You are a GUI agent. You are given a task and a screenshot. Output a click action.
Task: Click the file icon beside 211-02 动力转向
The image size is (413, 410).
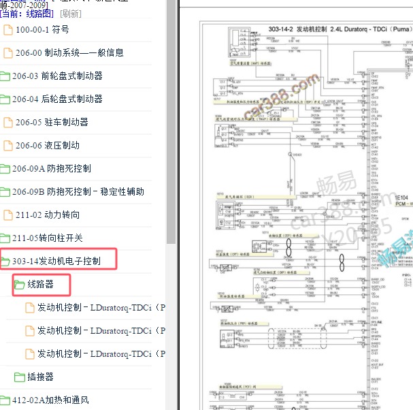pos(7,215)
